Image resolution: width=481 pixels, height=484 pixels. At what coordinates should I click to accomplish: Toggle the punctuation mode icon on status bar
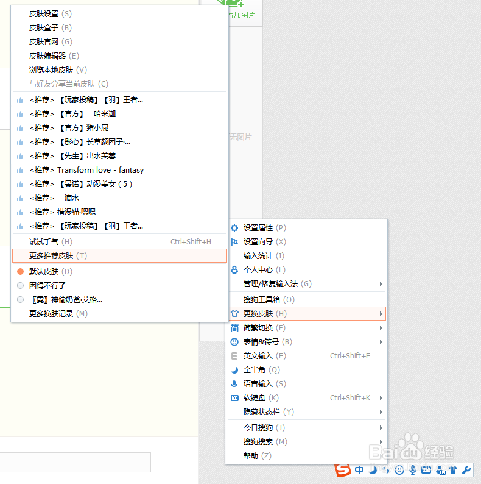(386, 470)
